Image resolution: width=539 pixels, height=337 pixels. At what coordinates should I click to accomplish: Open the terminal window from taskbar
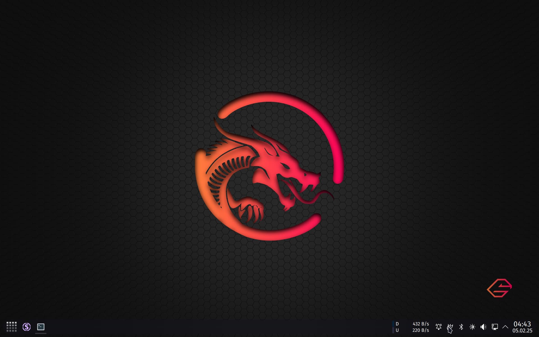pyautogui.click(x=41, y=327)
